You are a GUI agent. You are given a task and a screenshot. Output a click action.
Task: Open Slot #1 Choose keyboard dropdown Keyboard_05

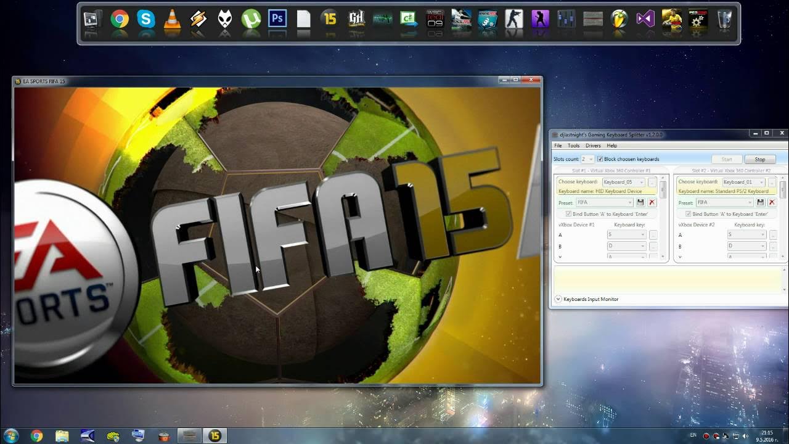click(623, 183)
